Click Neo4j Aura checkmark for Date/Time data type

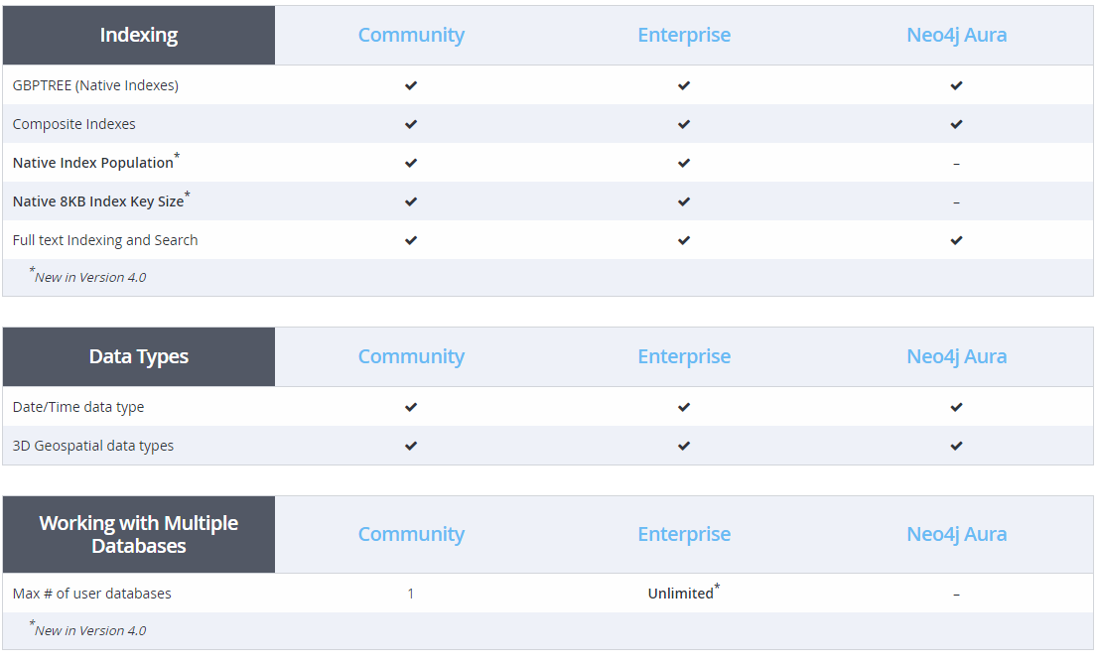point(957,407)
